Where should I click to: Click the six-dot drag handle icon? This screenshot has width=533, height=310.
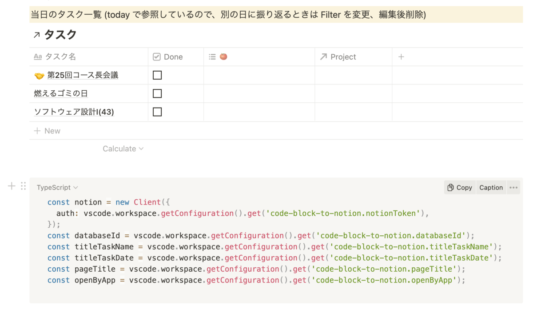tap(23, 186)
